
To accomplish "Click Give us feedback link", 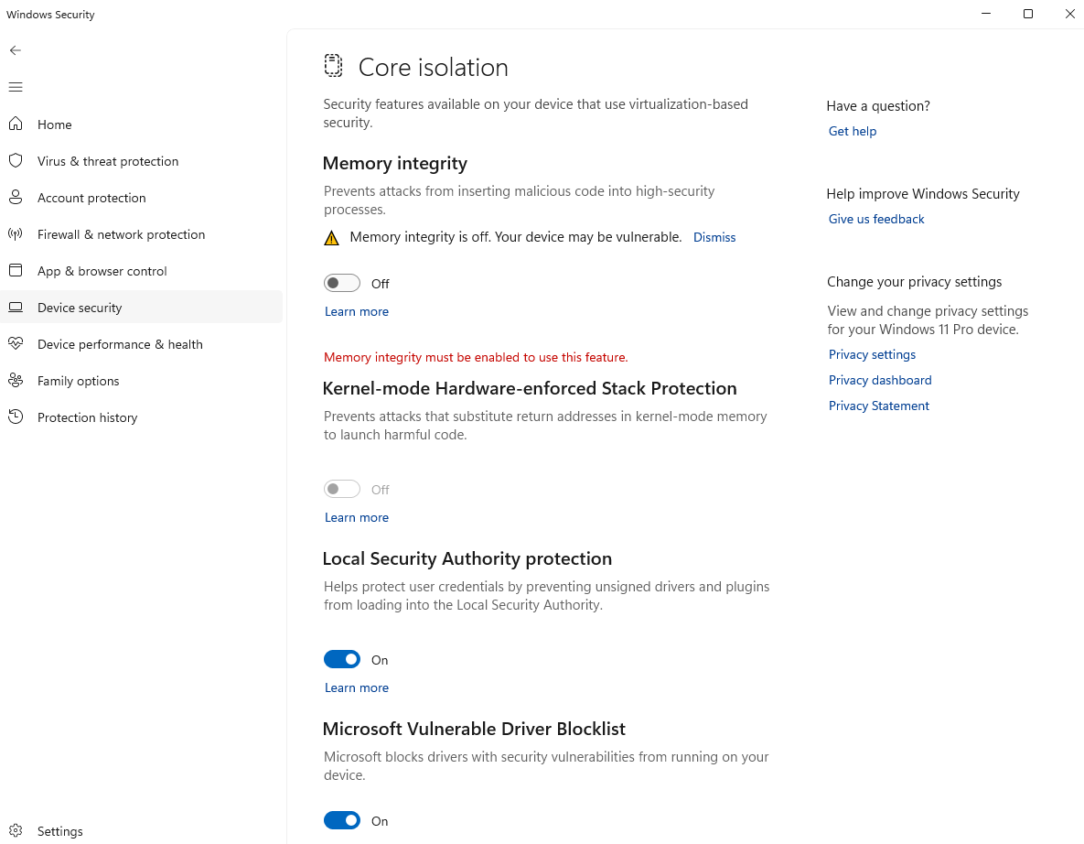I will [x=876, y=220].
